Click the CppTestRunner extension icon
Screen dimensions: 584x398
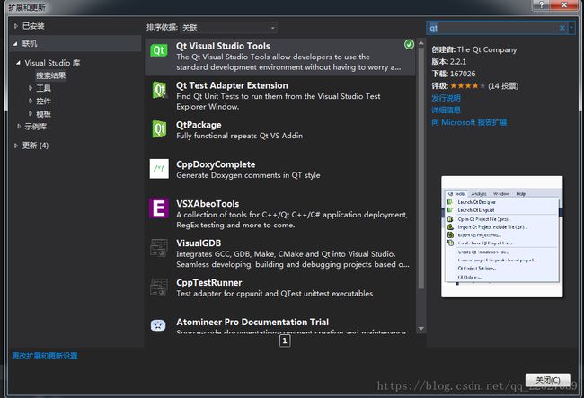159,287
